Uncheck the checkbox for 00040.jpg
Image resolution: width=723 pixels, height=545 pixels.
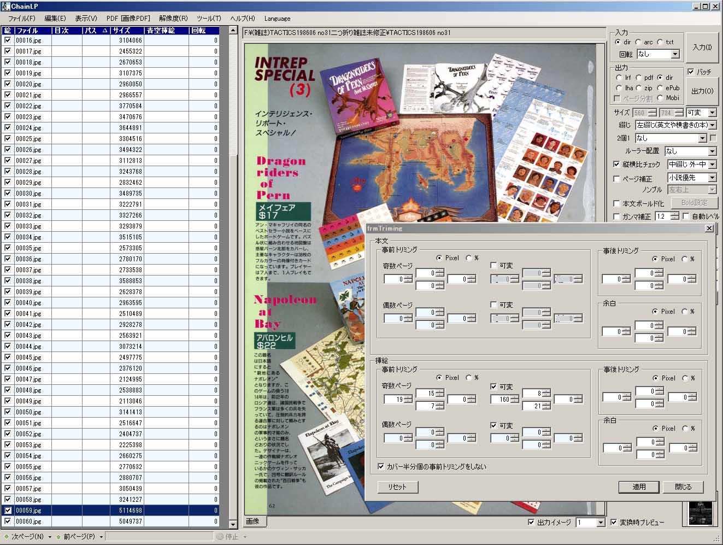(x=8, y=302)
